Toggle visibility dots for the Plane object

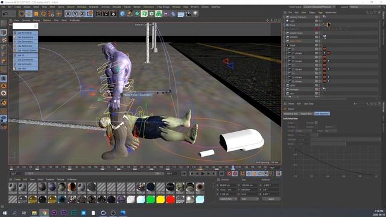[x=319, y=25]
